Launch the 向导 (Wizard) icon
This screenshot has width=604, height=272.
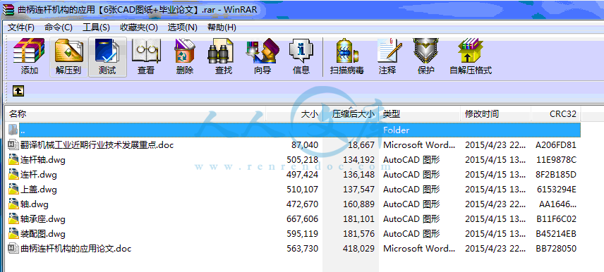pyautogui.click(x=262, y=57)
